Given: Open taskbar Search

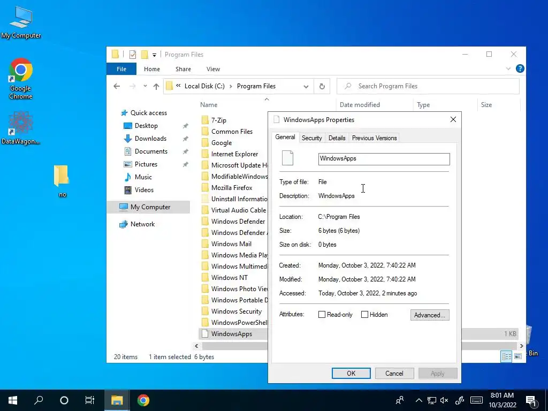Looking at the screenshot, I should pyautogui.click(x=39, y=400).
